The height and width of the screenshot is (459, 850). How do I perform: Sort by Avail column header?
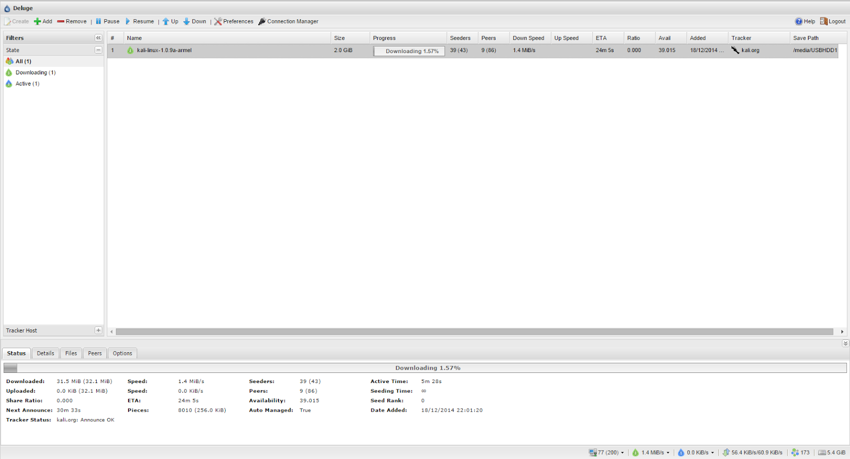[671, 38]
